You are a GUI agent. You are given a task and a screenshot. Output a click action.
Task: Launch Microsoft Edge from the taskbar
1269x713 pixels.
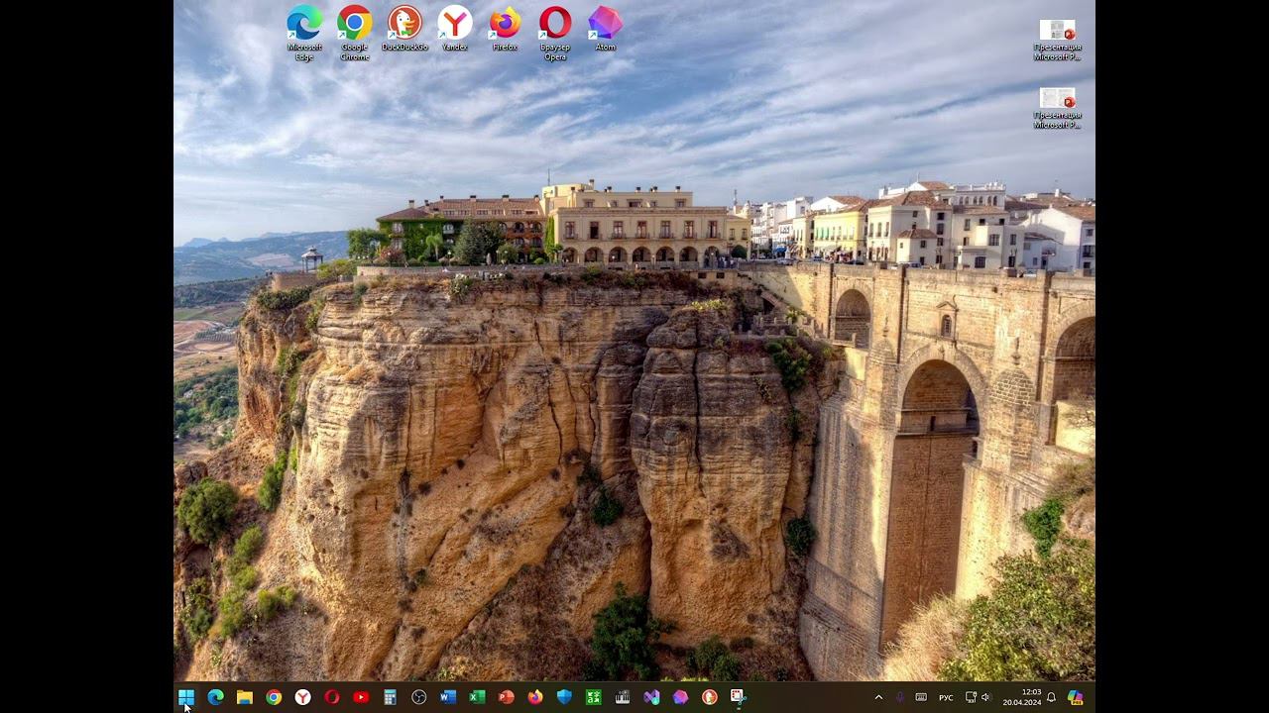pos(215,697)
